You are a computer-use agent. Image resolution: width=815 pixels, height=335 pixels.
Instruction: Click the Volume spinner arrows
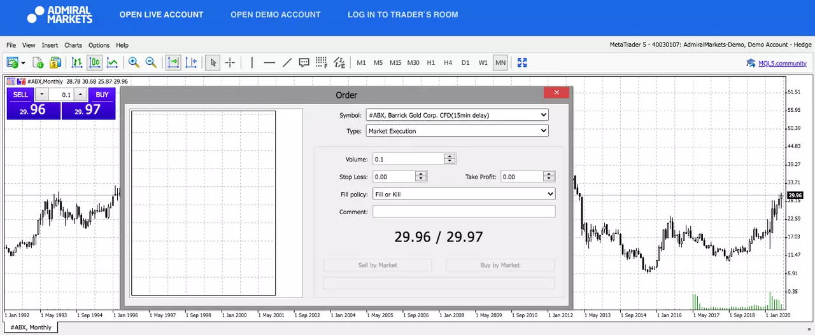450,159
